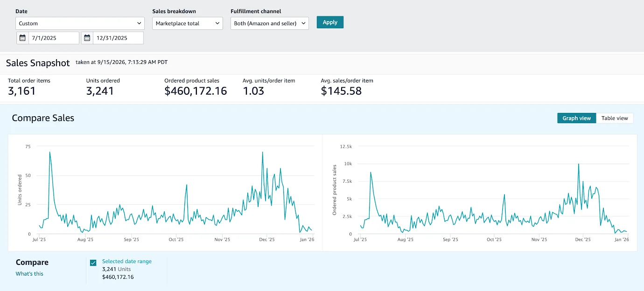Screen dimensions: 644x291
Task: Click the 12.5k axis label on sales chart
Action: coord(346,146)
